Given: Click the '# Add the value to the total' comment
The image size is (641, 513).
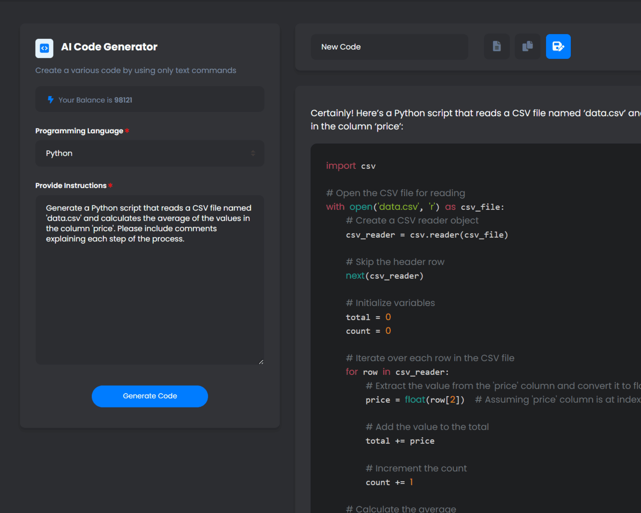Looking at the screenshot, I should pos(427,427).
